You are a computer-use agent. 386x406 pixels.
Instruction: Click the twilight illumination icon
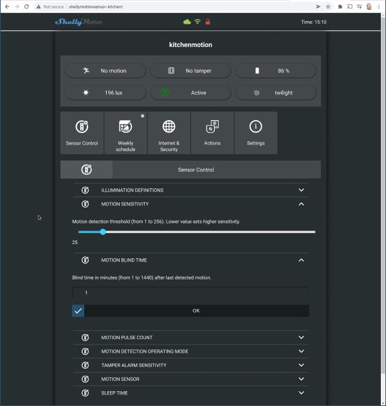[257, 93]
